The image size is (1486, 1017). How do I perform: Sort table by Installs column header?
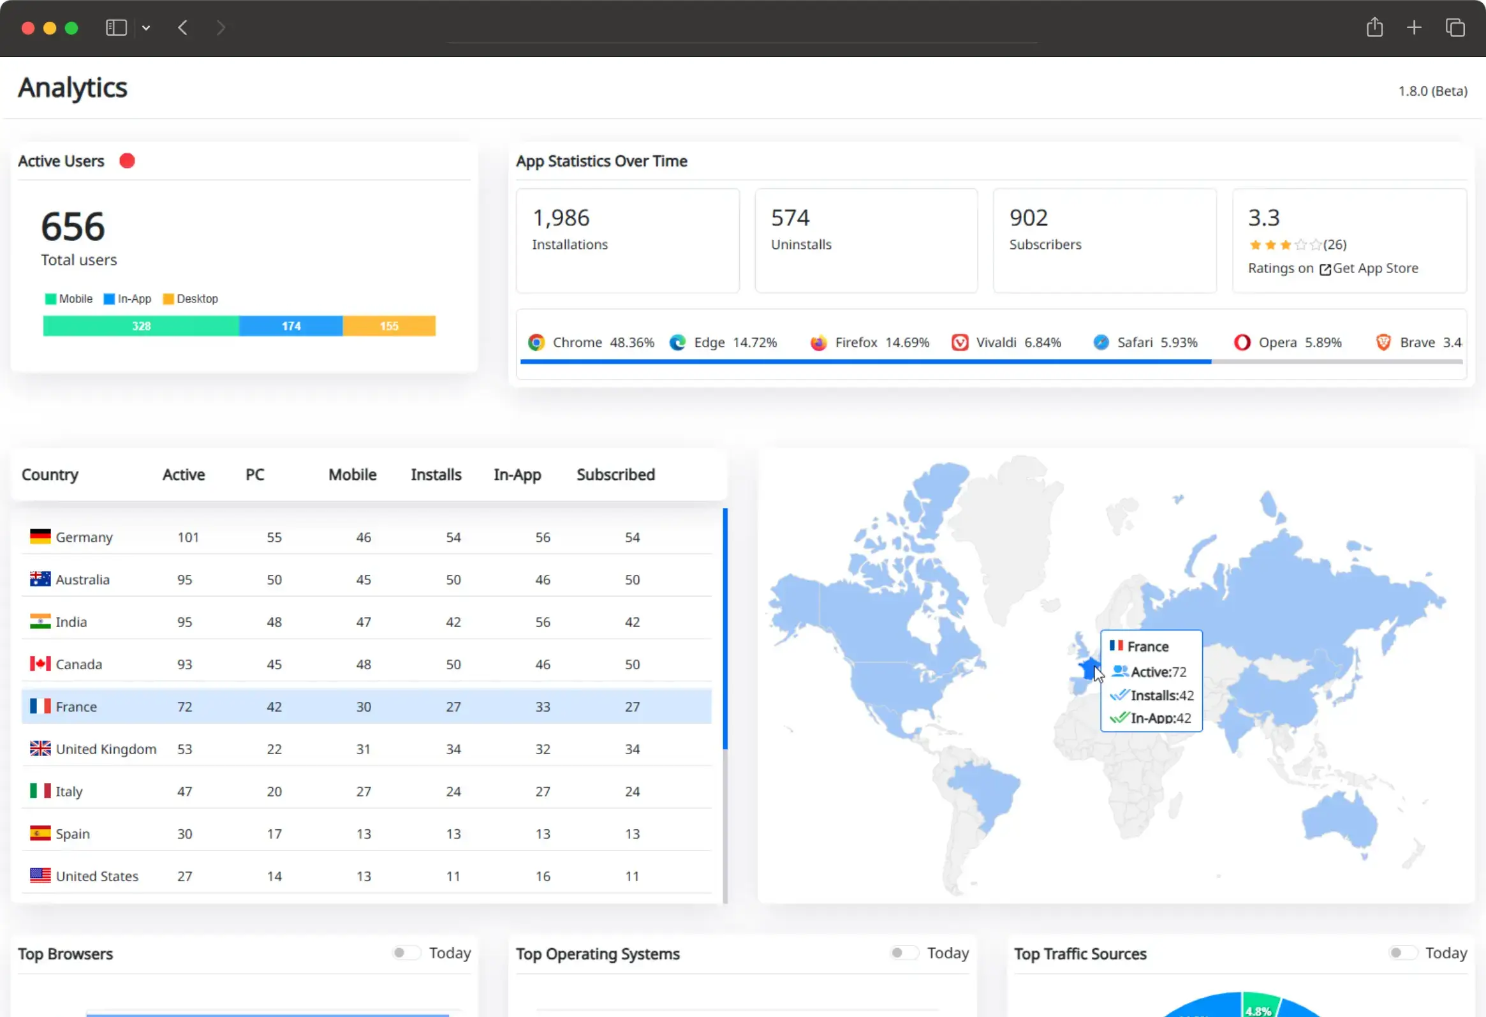(x=436, y=475)
